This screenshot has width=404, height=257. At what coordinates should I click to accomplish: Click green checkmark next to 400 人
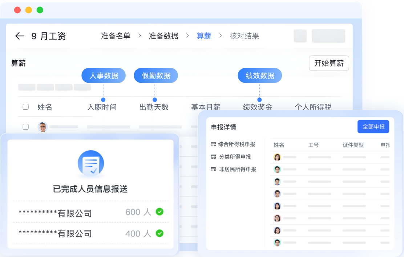point(159,233)
